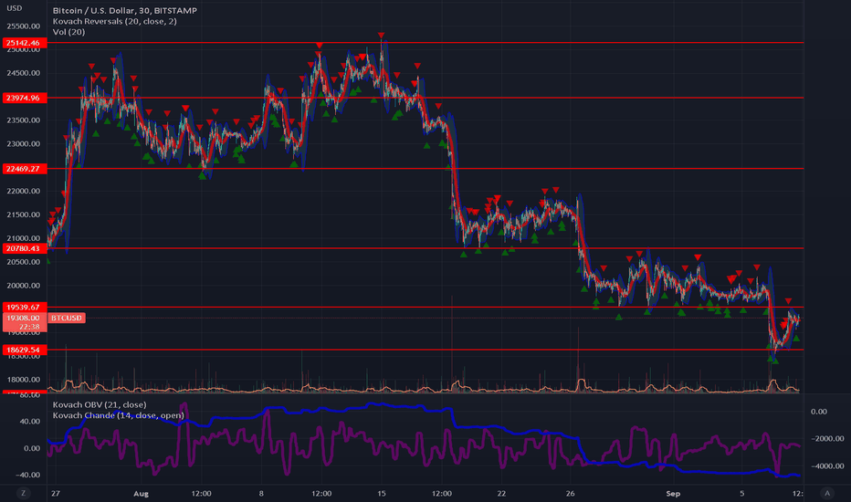Click the 15 date label on time axis
This screenshot has height=502, width=851.
pos(382,494)
